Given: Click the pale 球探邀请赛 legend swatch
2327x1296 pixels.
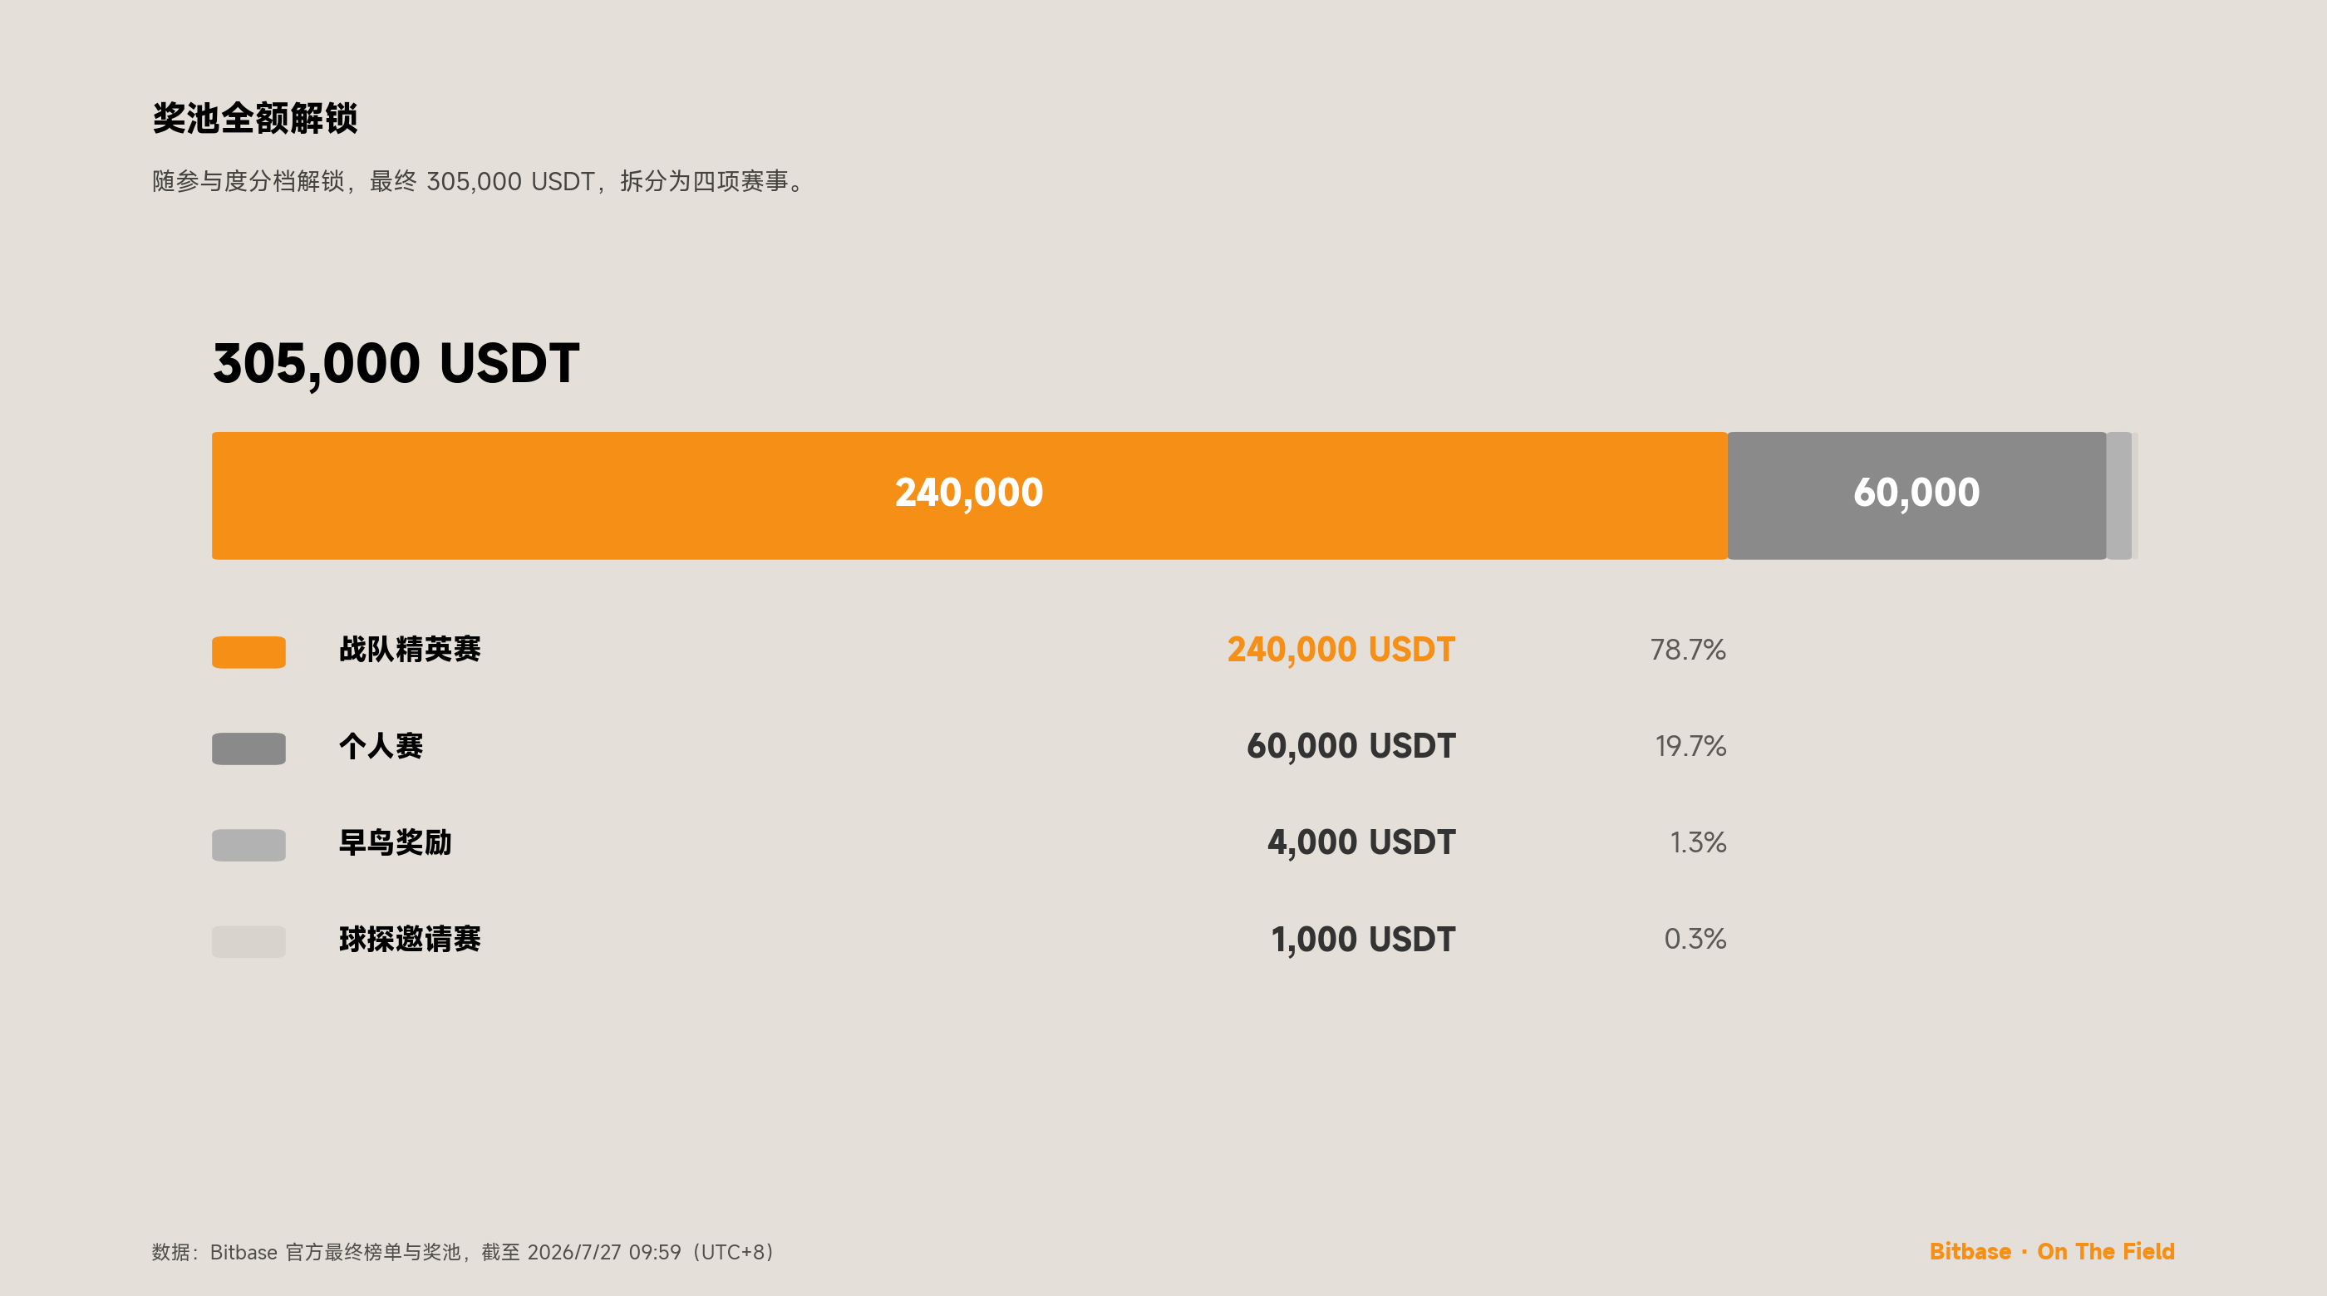Looking at the screenshot, I should (248, 941).
